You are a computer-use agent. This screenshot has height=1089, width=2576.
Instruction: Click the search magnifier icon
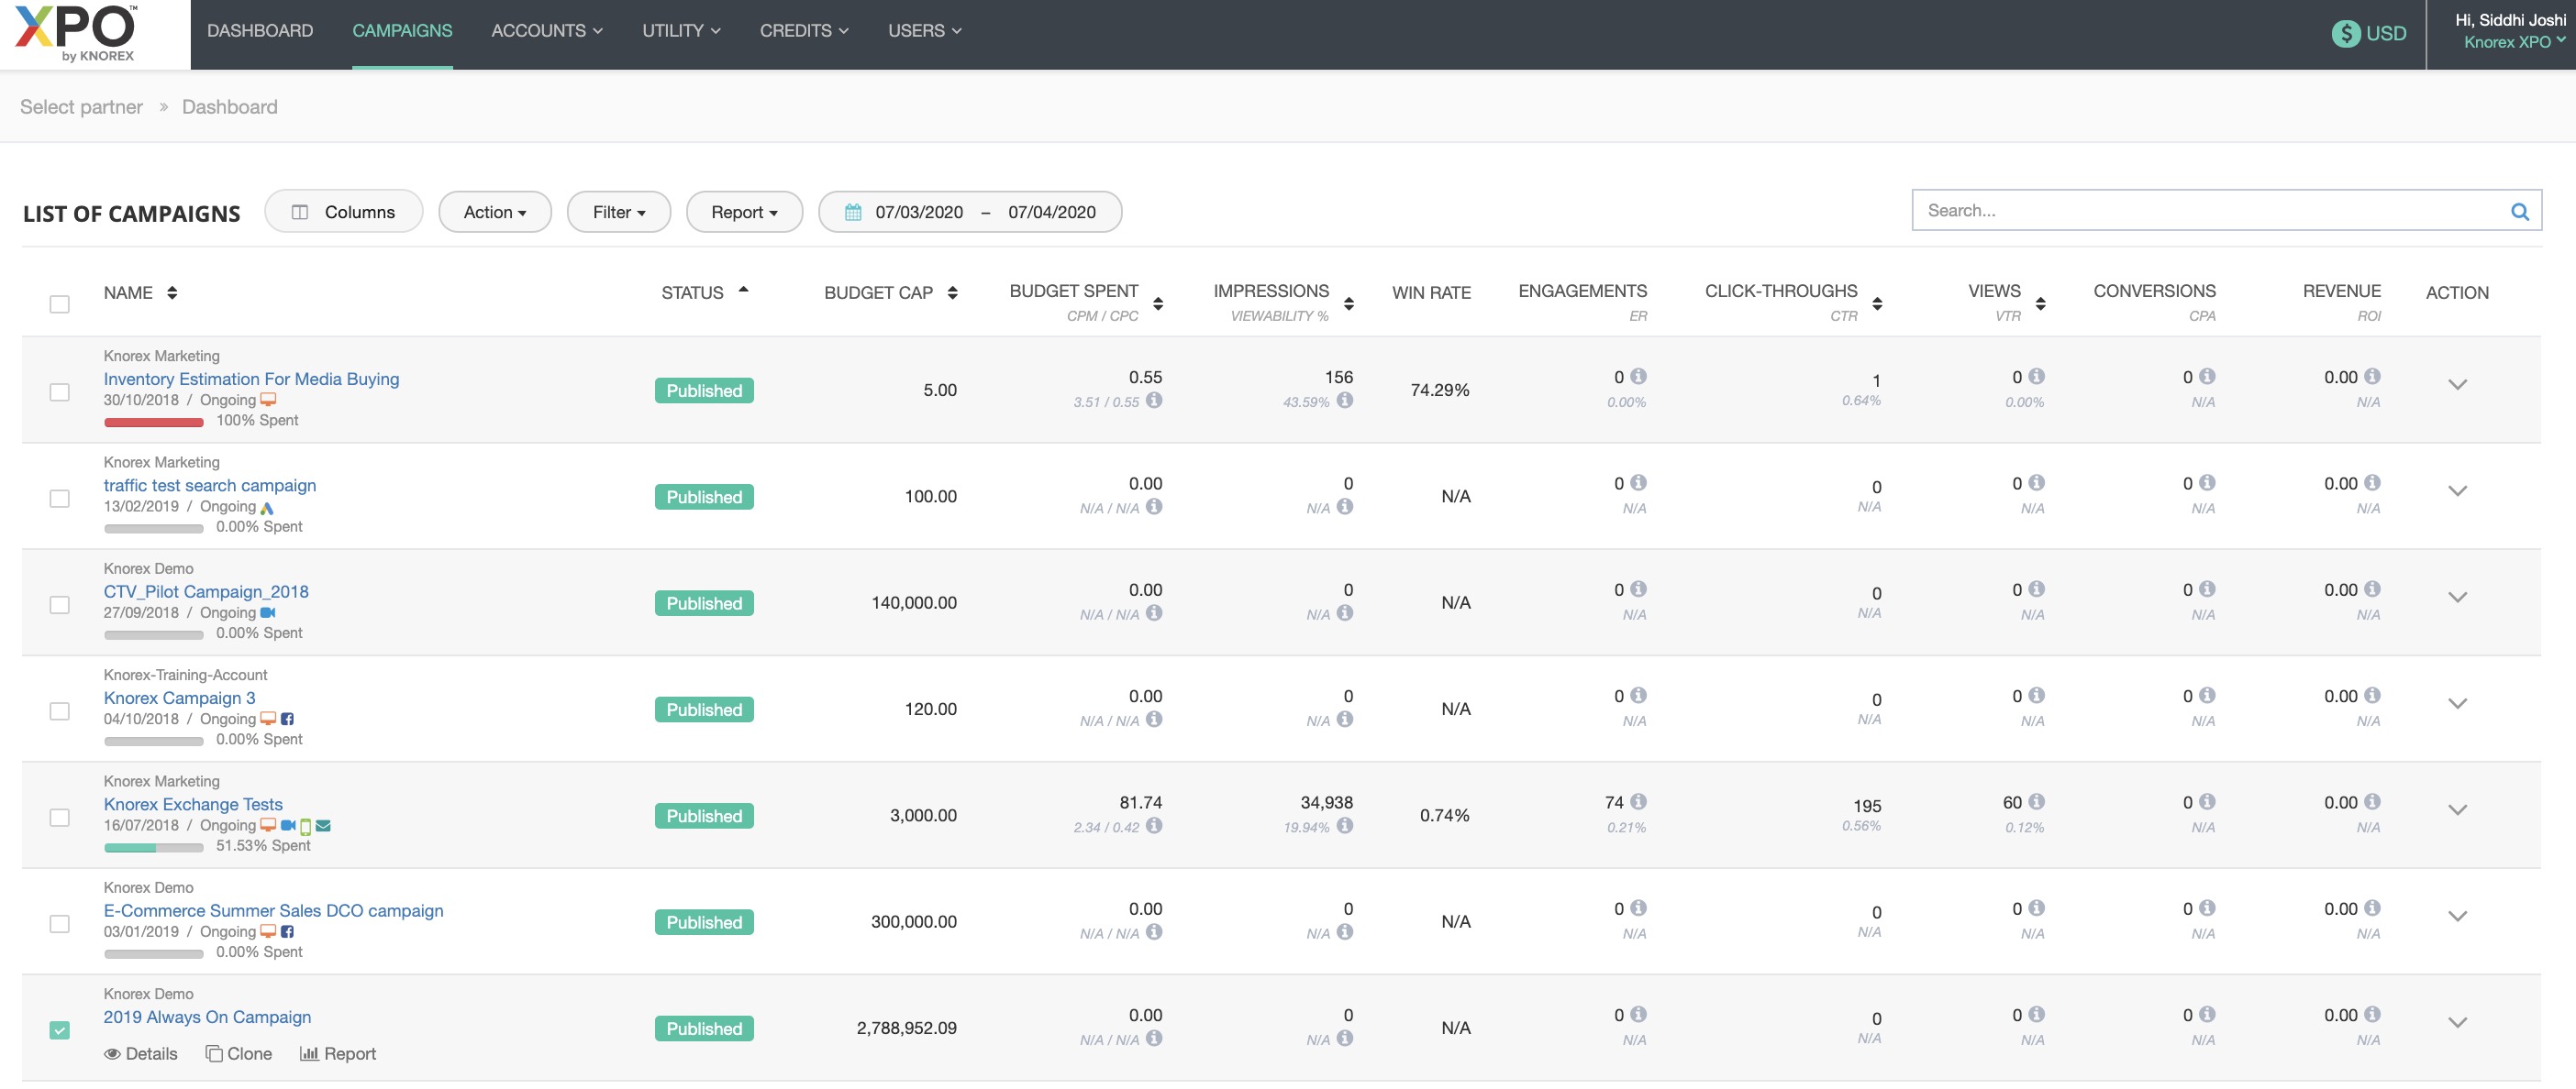2519,212
